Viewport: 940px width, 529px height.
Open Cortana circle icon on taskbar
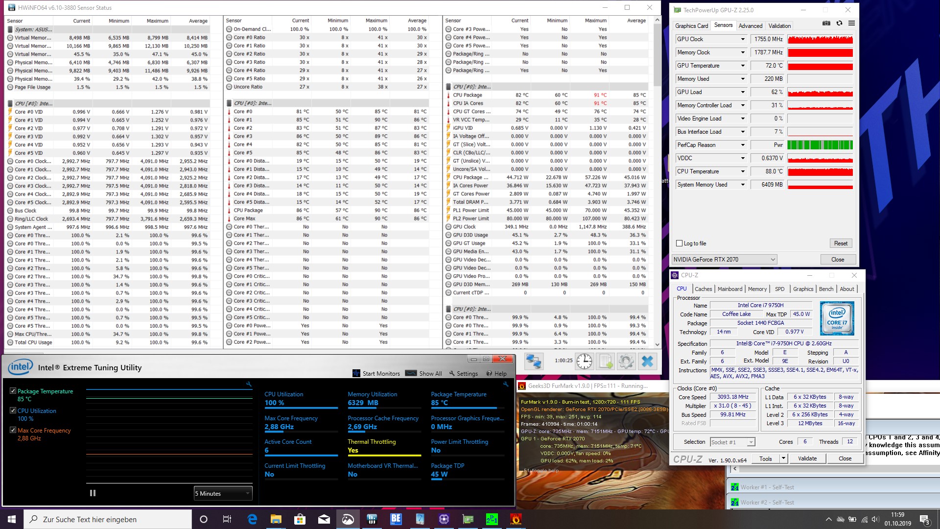coord(204,519)
